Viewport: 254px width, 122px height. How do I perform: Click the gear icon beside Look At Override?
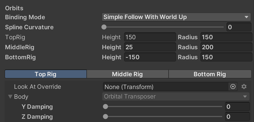pos(244,86)
